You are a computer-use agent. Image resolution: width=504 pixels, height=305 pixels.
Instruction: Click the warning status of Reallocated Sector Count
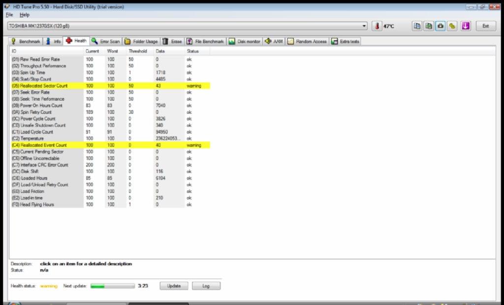point(194,86)
